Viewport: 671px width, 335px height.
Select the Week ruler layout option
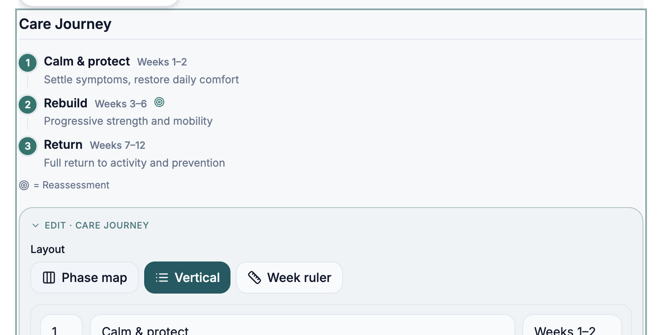289,278
